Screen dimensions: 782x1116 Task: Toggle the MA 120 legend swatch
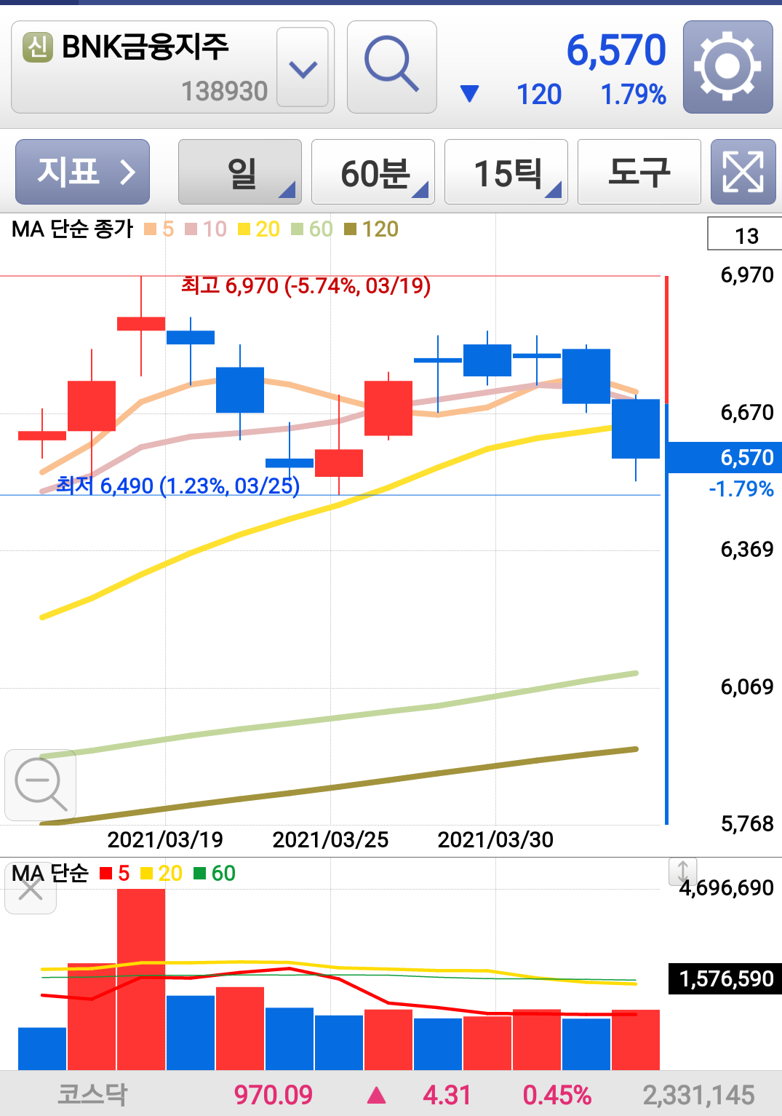point(351,229)
